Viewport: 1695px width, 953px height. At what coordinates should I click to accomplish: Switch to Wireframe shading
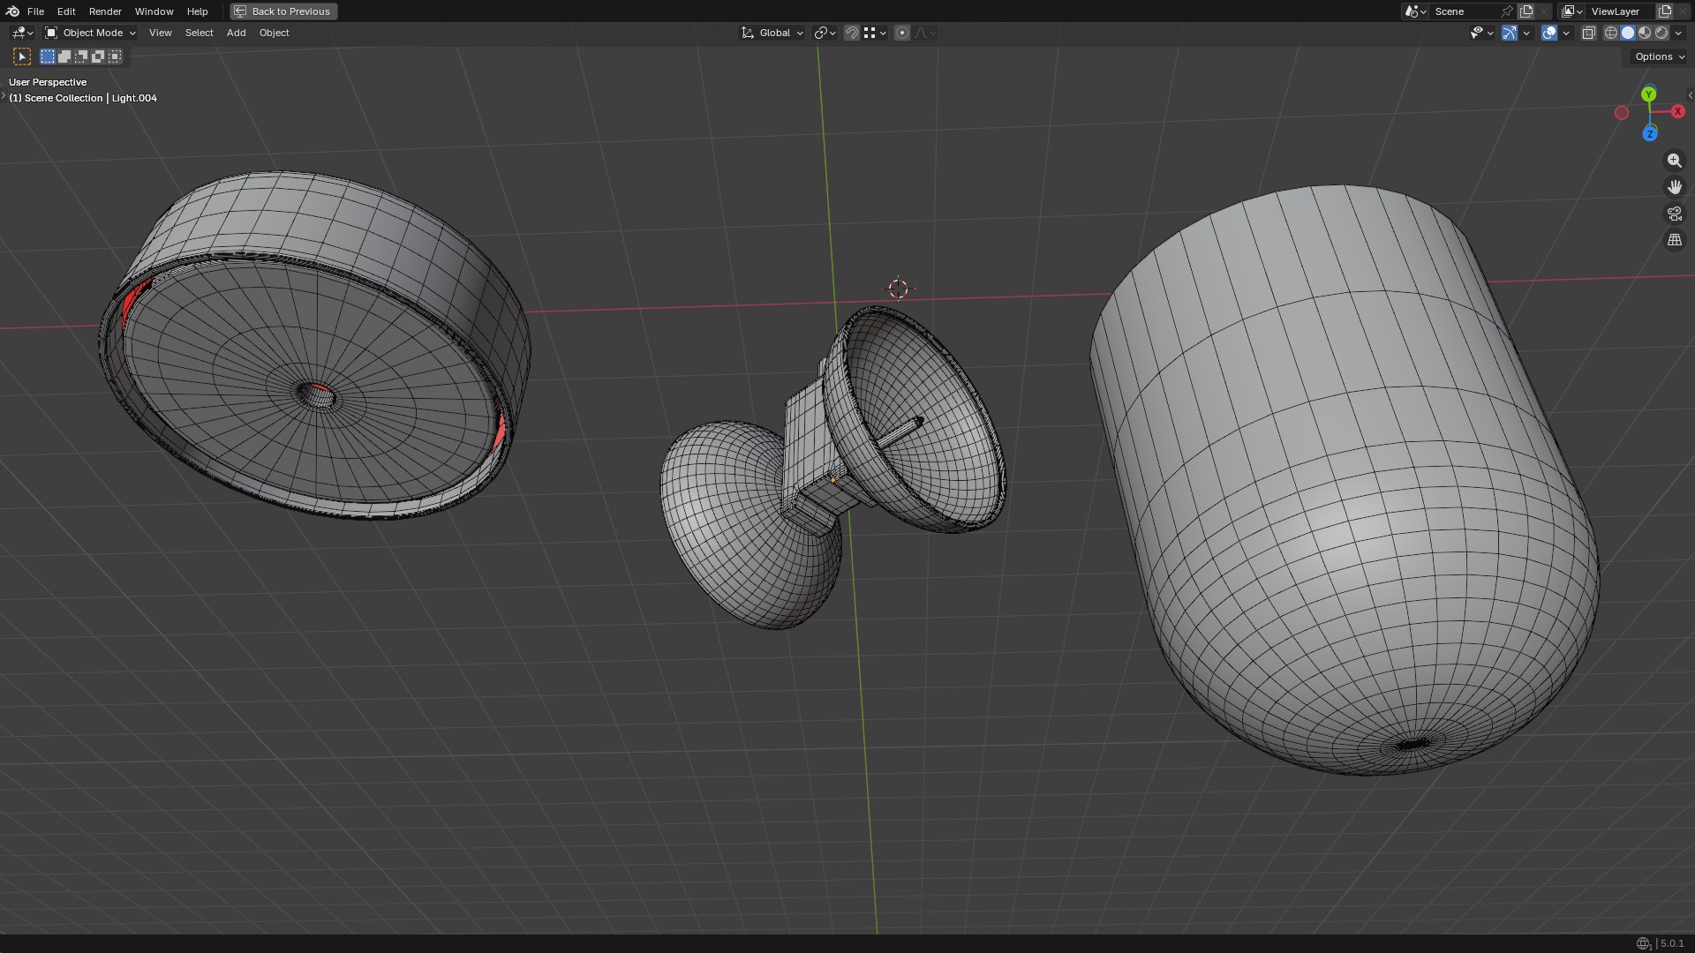point(1611,33)
